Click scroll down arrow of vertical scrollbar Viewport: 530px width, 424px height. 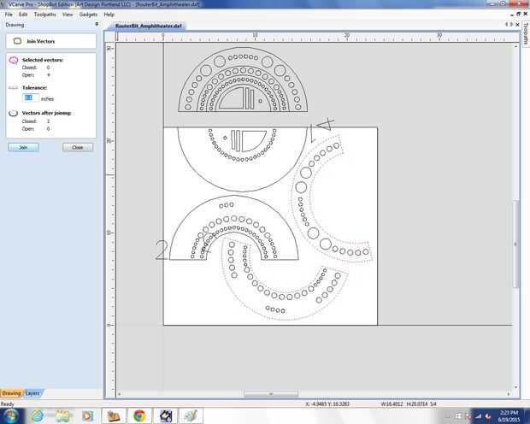[515, 387]
